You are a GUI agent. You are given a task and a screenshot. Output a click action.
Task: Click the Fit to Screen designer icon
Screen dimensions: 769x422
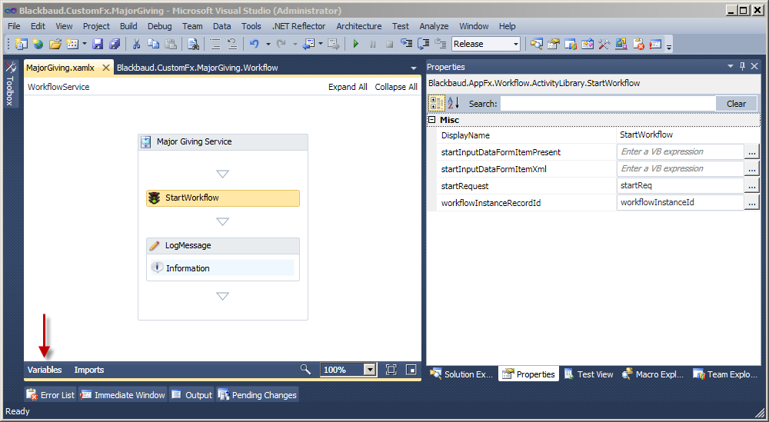(x=391, y=370)
